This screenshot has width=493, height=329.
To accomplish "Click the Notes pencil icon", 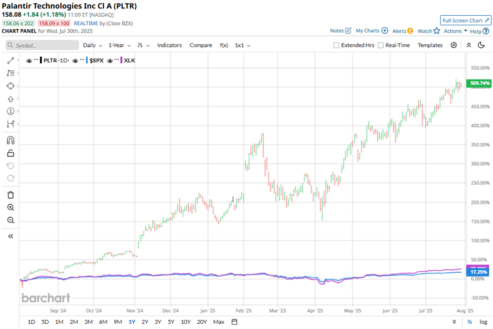I will (x=348, y=30).
